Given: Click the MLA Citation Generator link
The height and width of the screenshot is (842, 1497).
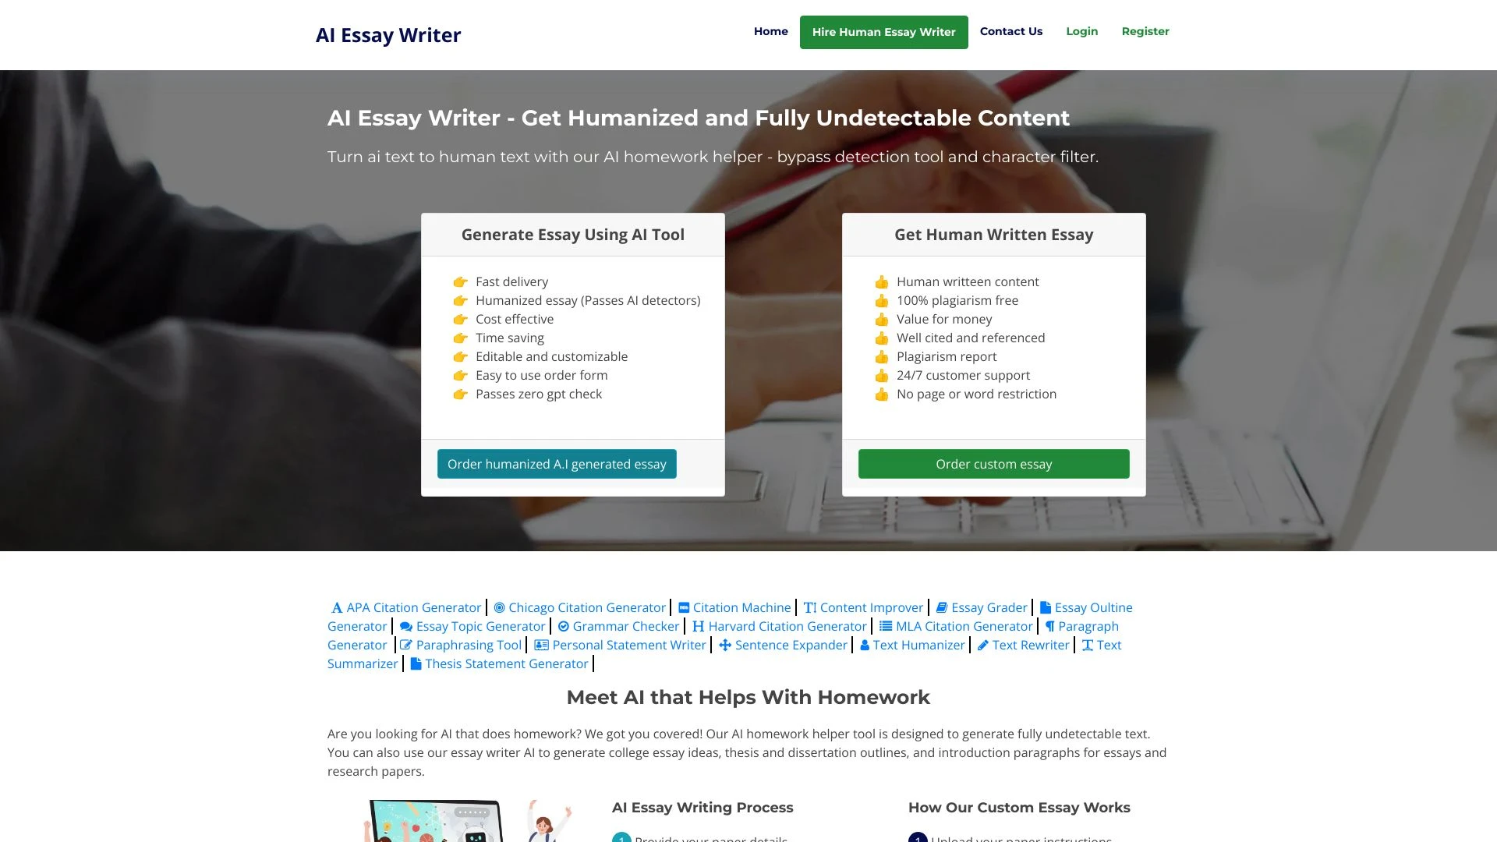Looking at the screenshot, I should (955, 625).
